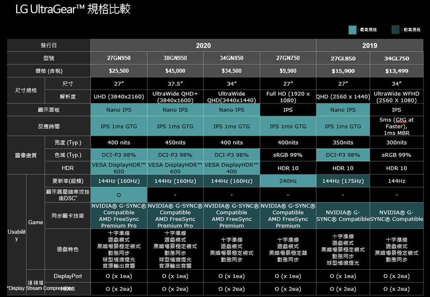Click the LG UltraGear 規格比較 title
This screenshot has height=297, width=430.
pos(73,9)
